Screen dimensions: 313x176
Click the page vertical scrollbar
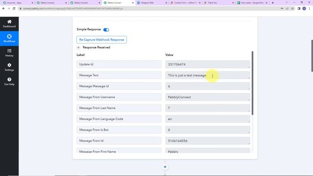click(x=312, y=56)
